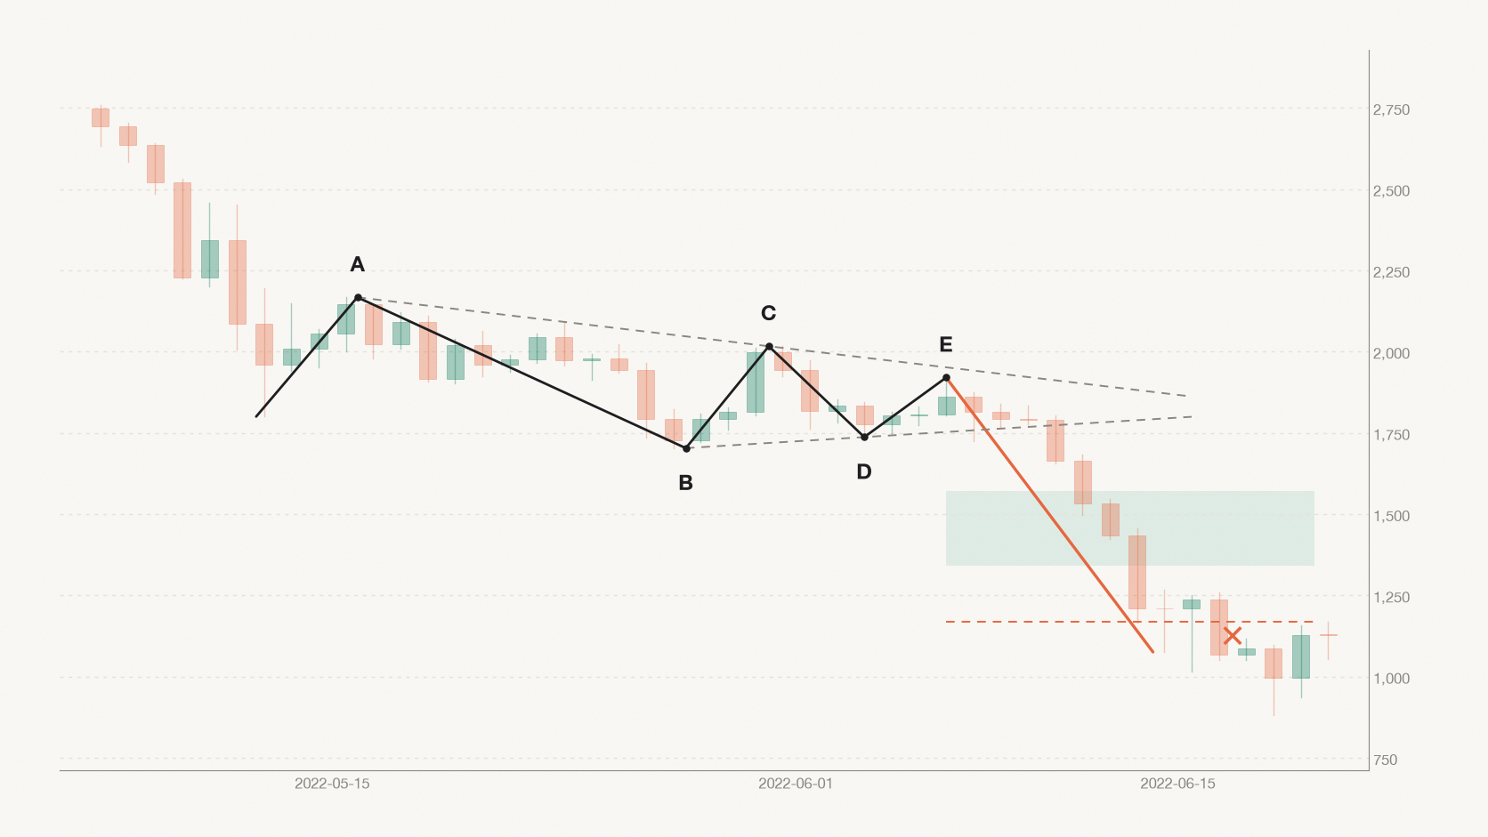Select pivot point E

pyautogui.click(x=946, y=378)
